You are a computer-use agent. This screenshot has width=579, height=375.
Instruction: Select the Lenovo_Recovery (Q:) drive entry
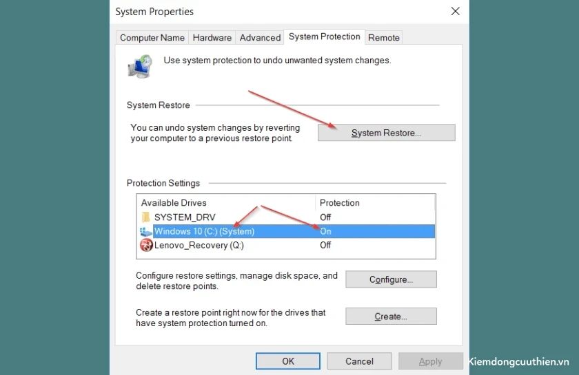[x=286, y=245]
